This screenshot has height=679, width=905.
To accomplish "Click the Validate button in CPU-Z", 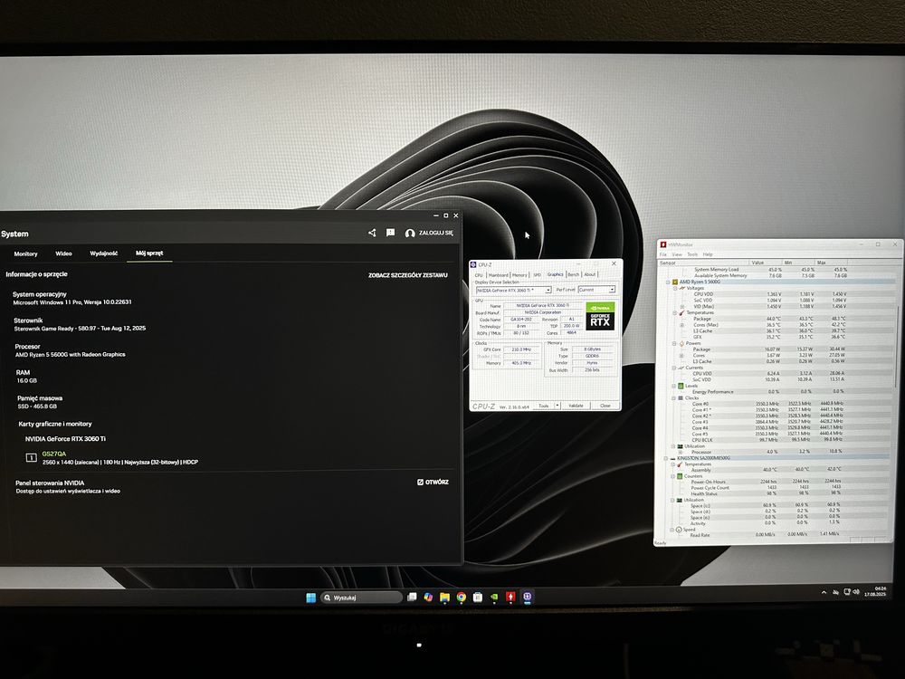I will tap(576, 406).
